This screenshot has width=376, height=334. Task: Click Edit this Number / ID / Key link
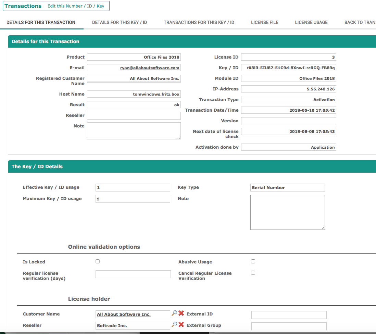point(76,6)
